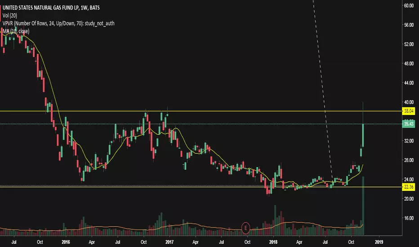Click the MA (10, close) indicator label
The height and width of the screenshot is (247, 419).
coord(16,31)
